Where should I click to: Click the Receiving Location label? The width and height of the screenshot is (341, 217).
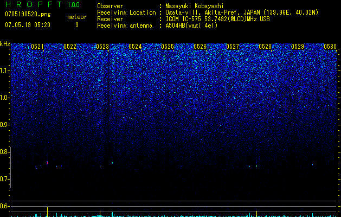[126, 12]
